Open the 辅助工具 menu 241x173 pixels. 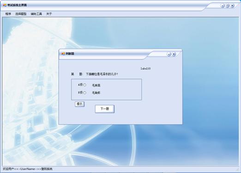click(36, 14)
